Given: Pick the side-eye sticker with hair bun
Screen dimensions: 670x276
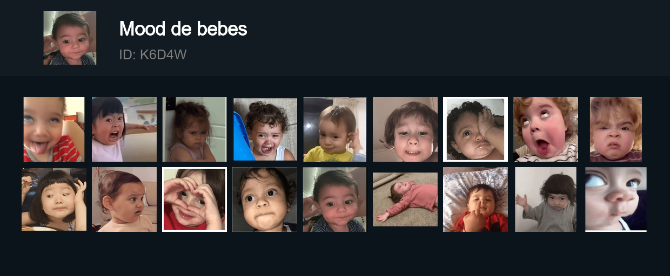Looking at the screenshot, I should coord(124,199).
